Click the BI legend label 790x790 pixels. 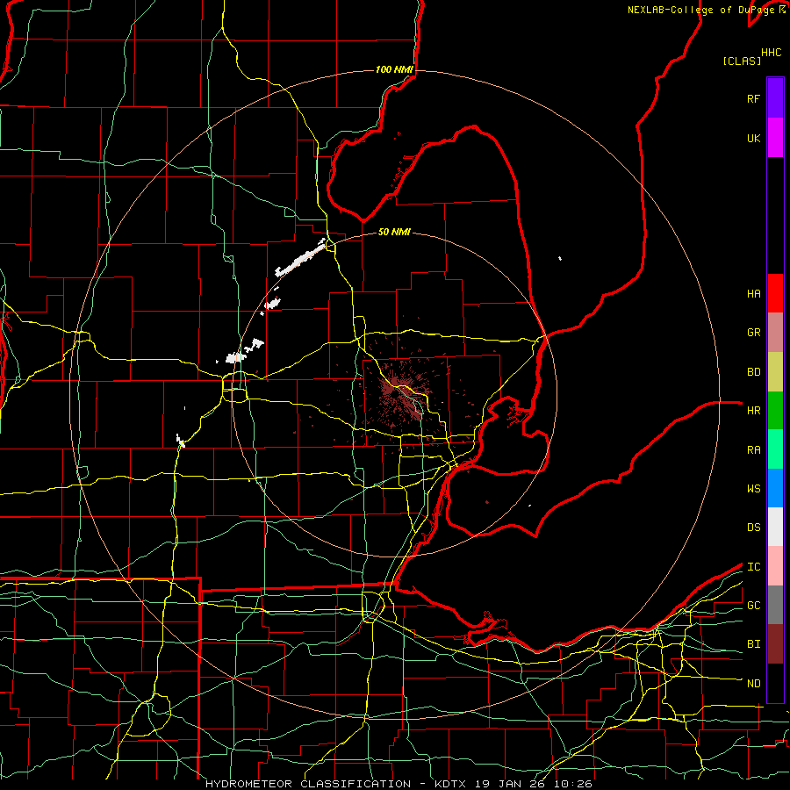tap(753, 644)
